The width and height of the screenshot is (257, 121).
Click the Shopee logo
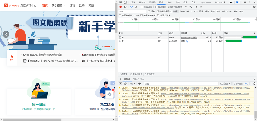tap(12, 5)
